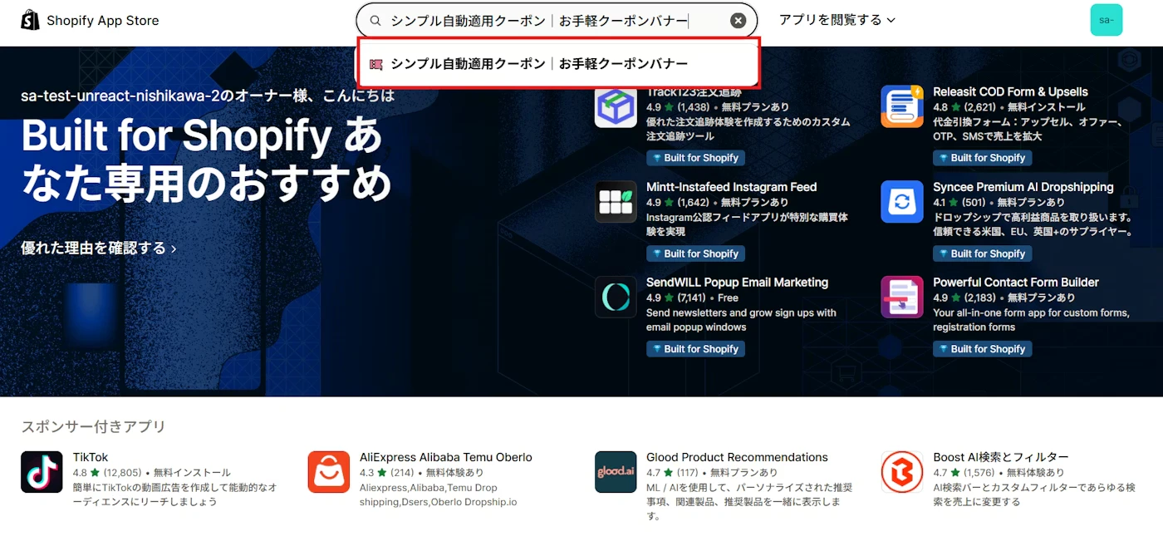This screenshot has height=541, width=1163.
Task: Click the Shopify bag logo icon
Action: click(x=30, y=20)
